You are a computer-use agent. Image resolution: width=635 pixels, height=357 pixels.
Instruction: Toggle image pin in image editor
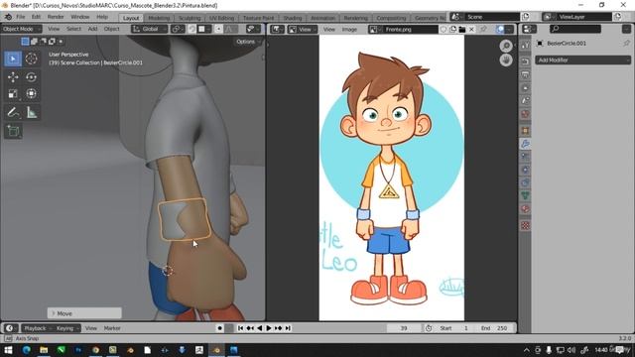[483, 29]
